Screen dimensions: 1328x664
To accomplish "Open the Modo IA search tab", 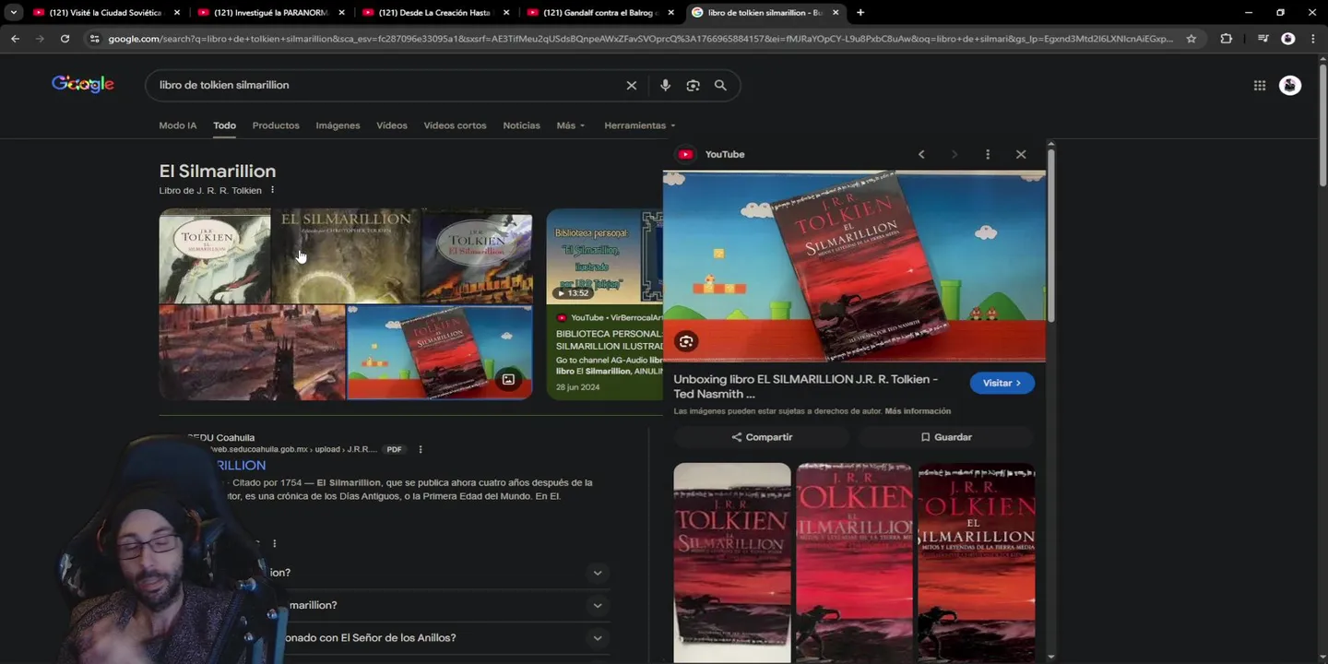I will pyautogui.click(x=177, y=125).
